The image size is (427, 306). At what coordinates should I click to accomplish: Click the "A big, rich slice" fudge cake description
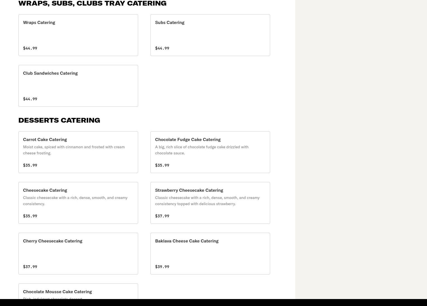pos(202,150)
